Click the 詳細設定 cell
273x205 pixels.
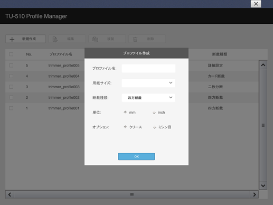[215, 66]
